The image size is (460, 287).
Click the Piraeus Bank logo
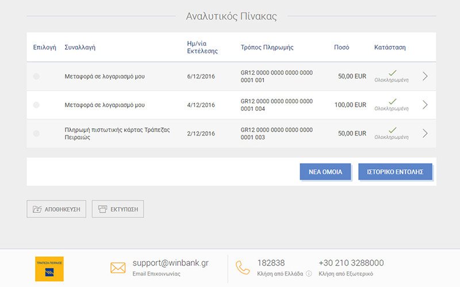click(x=49, y=269)
